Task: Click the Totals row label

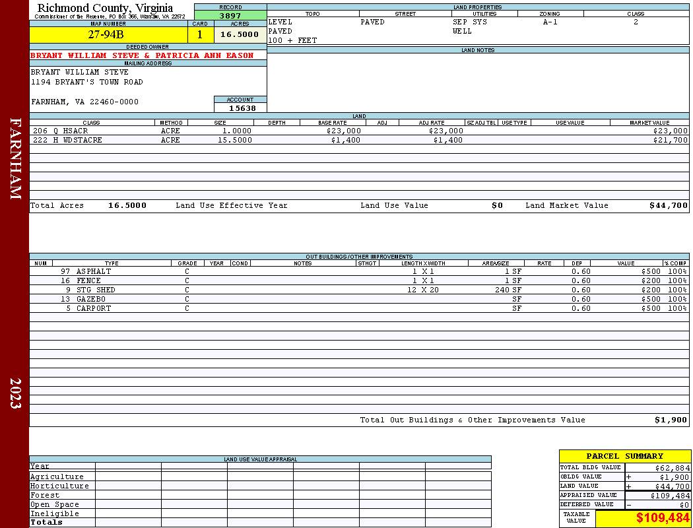Action: click(46, 522)
